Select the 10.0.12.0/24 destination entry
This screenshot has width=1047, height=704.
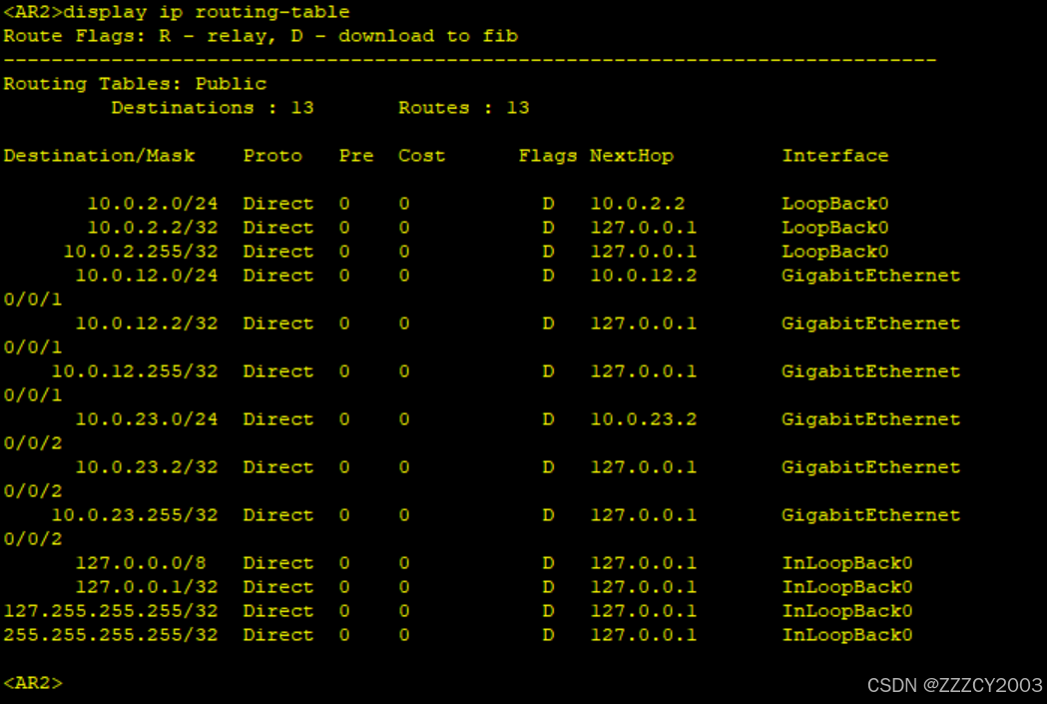(146, 276)
